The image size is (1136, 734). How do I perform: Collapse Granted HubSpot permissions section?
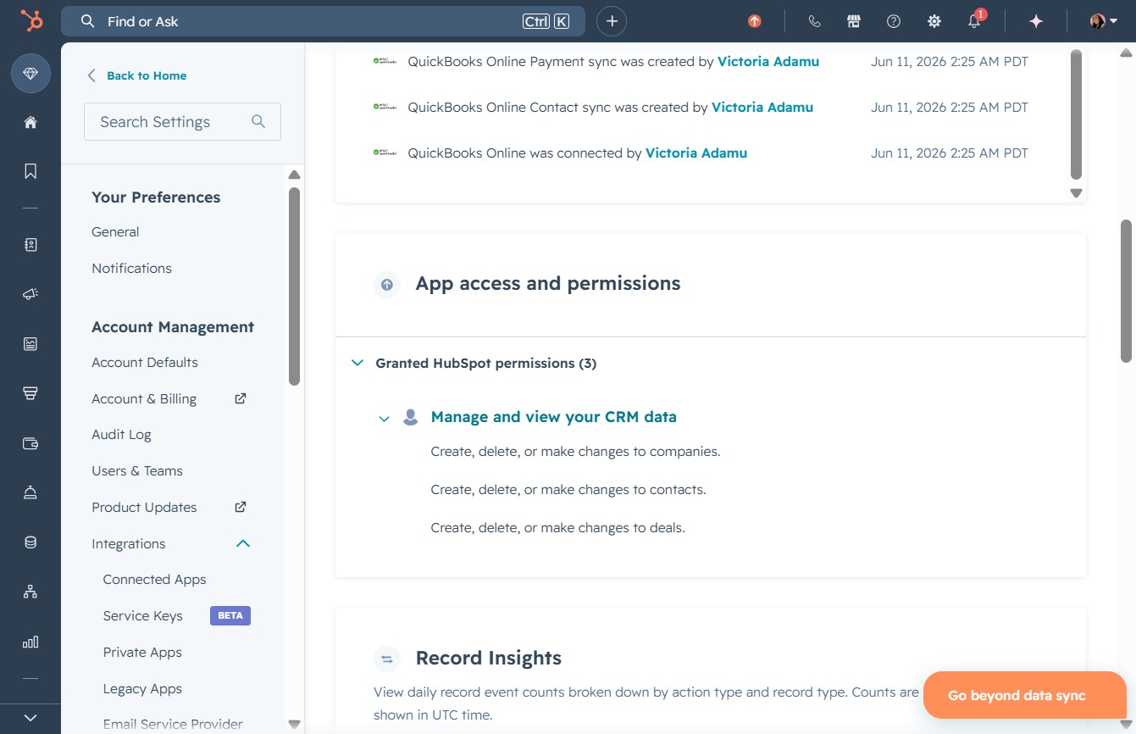point(357,364)
